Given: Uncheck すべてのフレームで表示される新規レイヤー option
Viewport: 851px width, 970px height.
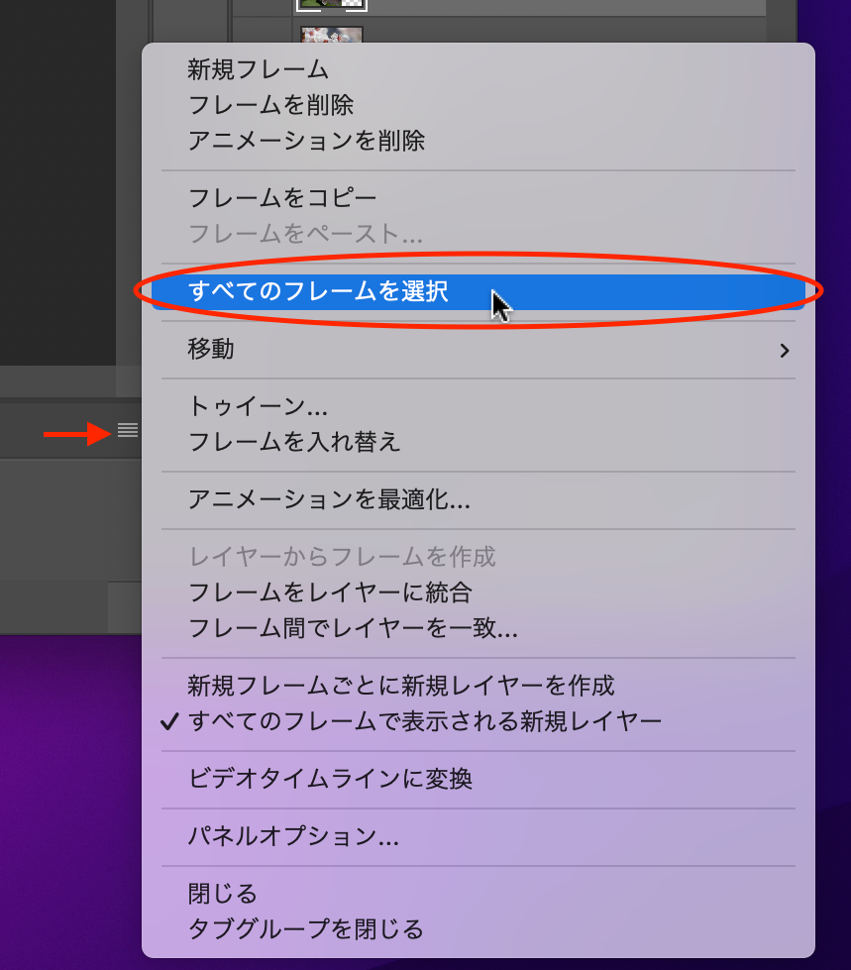Looking at the screenshot, I should [479, 721].
